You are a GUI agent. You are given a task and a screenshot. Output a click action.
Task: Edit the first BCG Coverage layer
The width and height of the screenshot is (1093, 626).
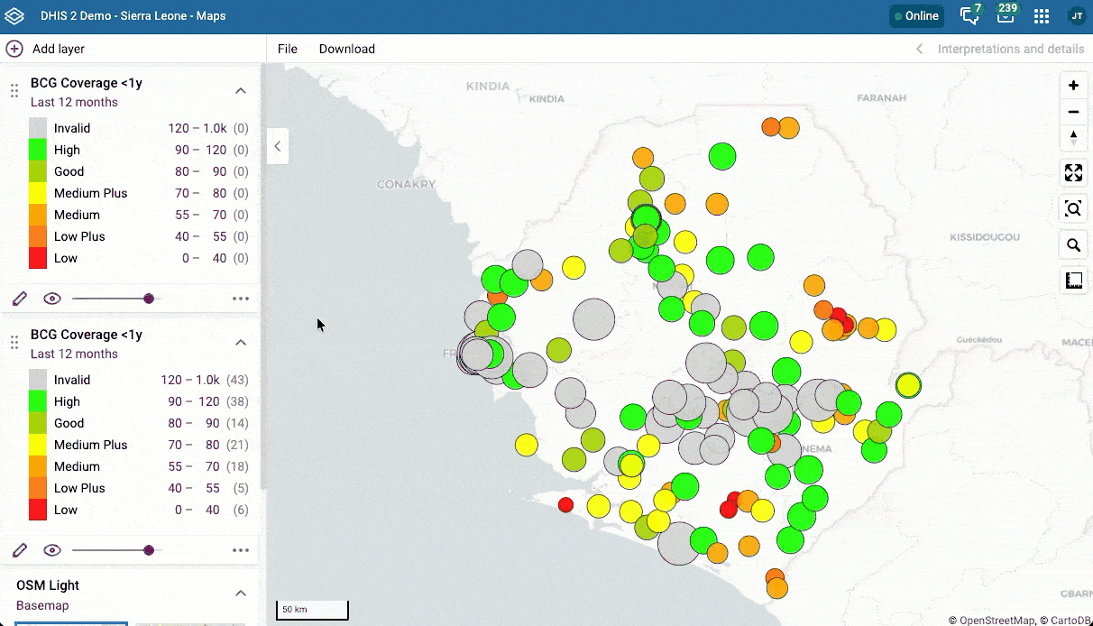coord(20,299)
